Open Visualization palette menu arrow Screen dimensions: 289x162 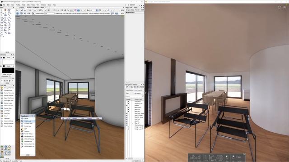tap(33, 116)
